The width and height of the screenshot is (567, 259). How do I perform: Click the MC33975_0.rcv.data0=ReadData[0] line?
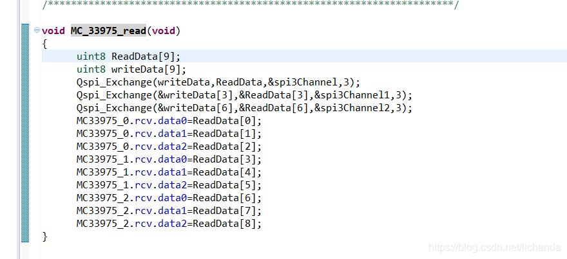pyautogui.click(x=169, y=121)
